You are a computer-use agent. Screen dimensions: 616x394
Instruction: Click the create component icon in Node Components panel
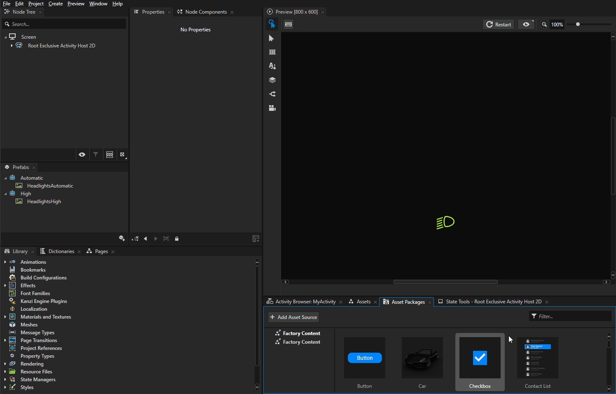pyautogui.click(x=256, y=238)
